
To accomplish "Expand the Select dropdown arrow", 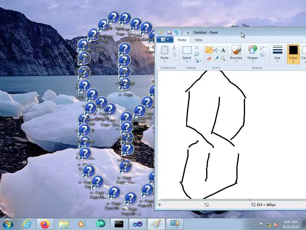I will [x=187, y=62].
